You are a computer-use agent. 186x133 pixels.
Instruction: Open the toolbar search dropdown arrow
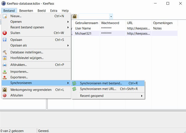(x=111, y=17)
